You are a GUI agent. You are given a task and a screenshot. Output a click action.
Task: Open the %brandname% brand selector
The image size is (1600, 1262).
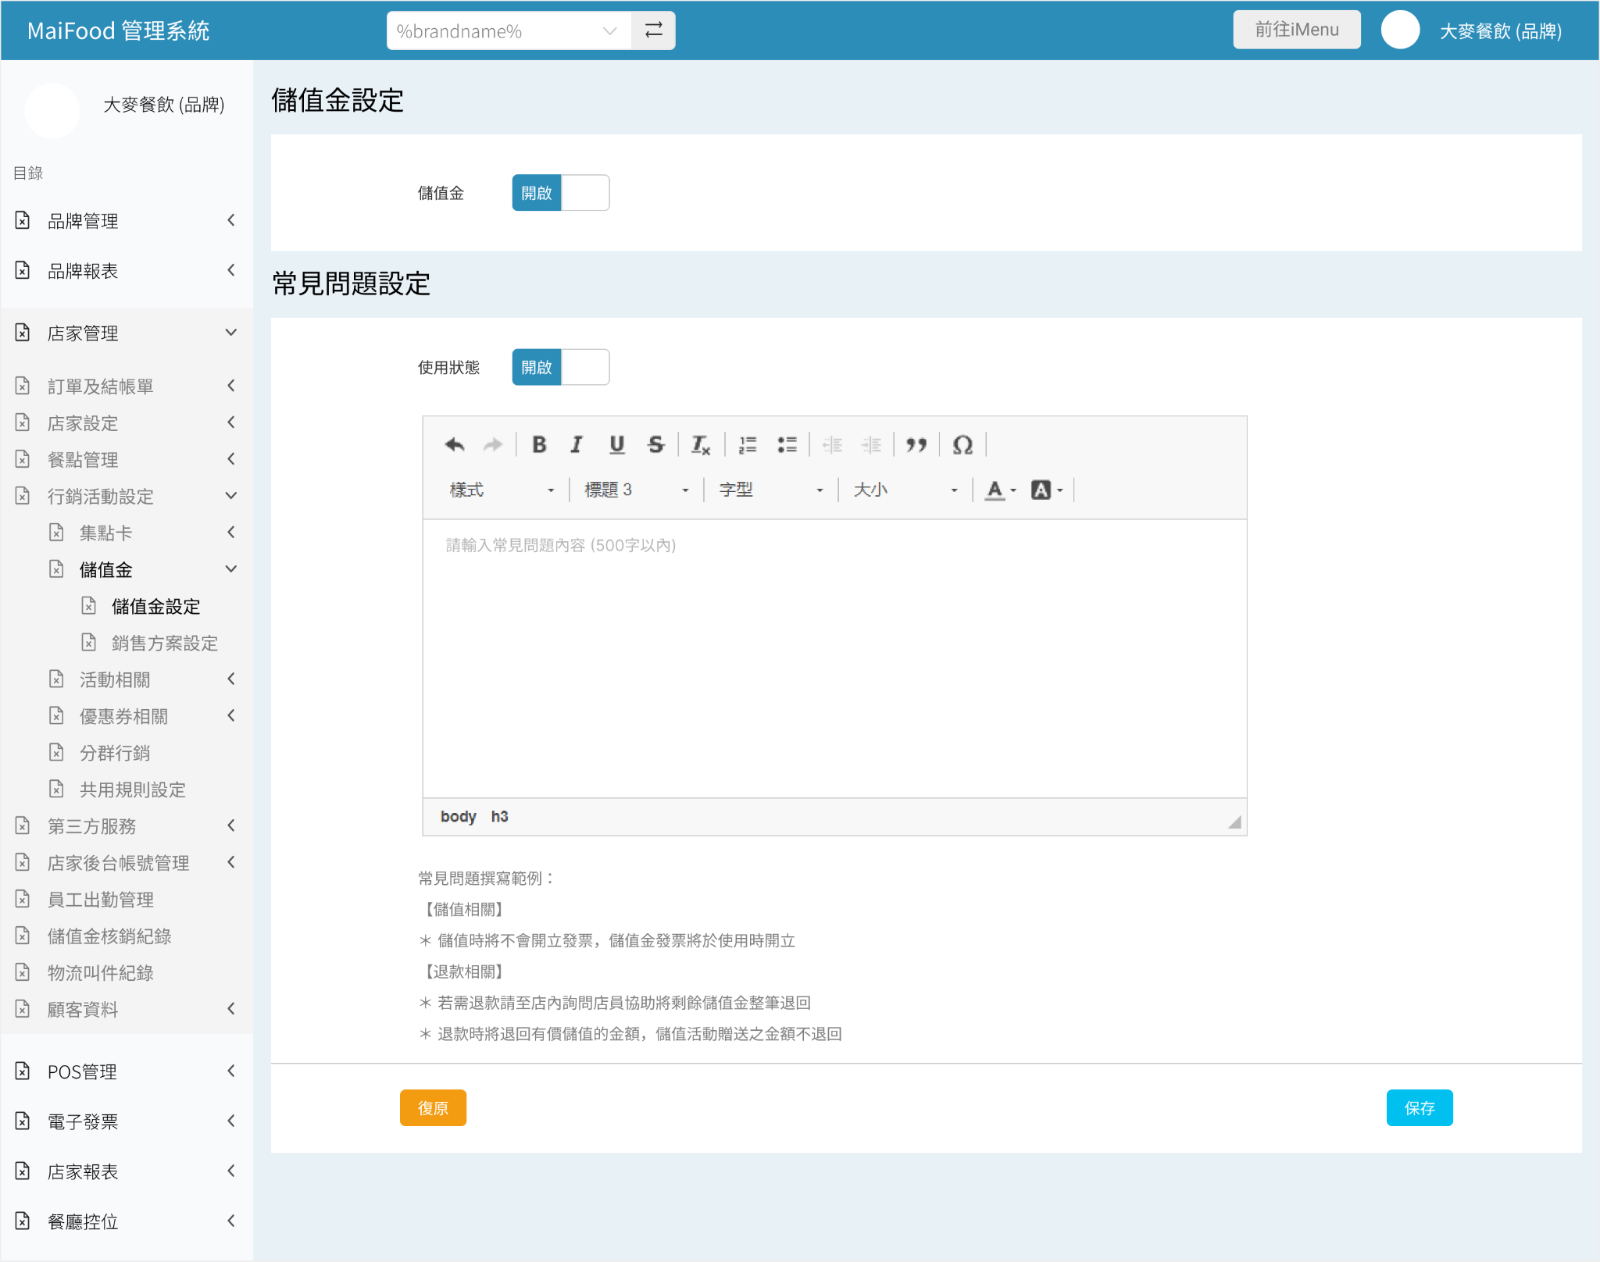pos(509,31)
